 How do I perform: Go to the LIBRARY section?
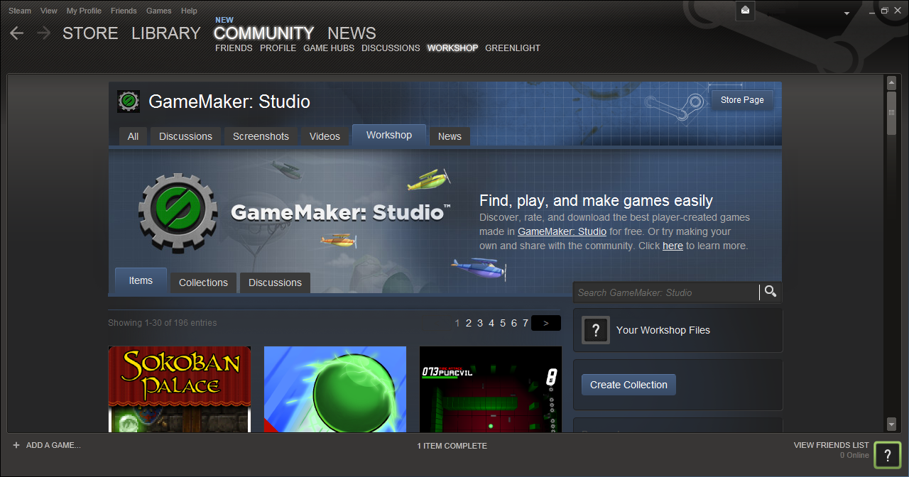[166, 33]
